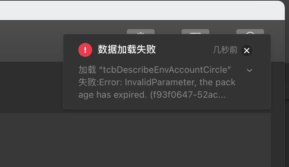Click the red exclamation error icon
This screenshot has height=167, width=289.
(x=85, y=50)
